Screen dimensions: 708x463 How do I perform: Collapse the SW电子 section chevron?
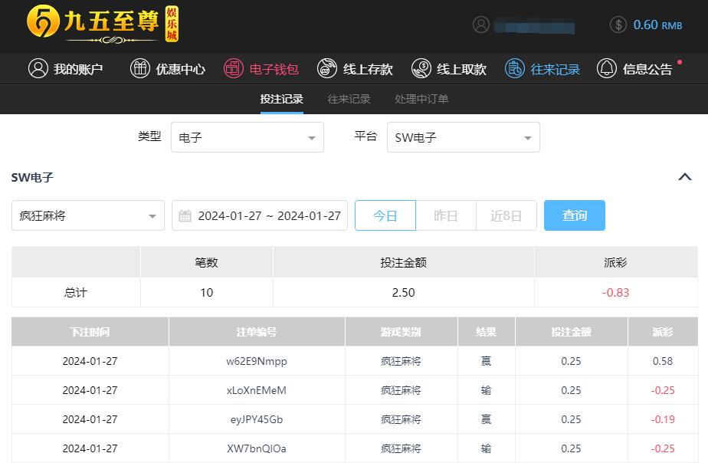pos(685,176)
